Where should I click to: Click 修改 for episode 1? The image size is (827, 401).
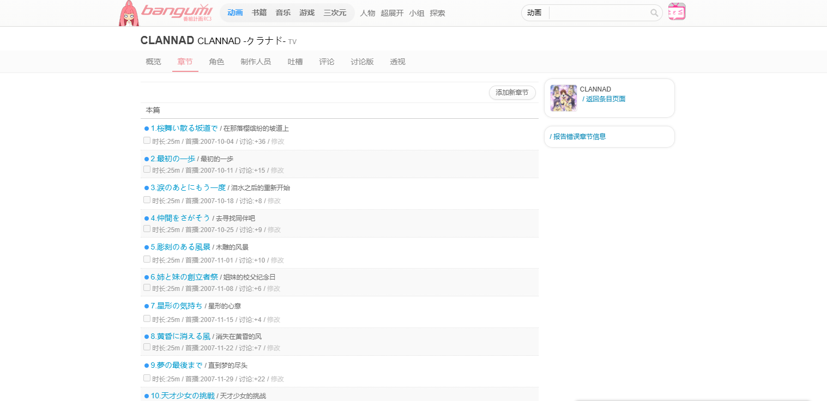(x=277, y=142)
